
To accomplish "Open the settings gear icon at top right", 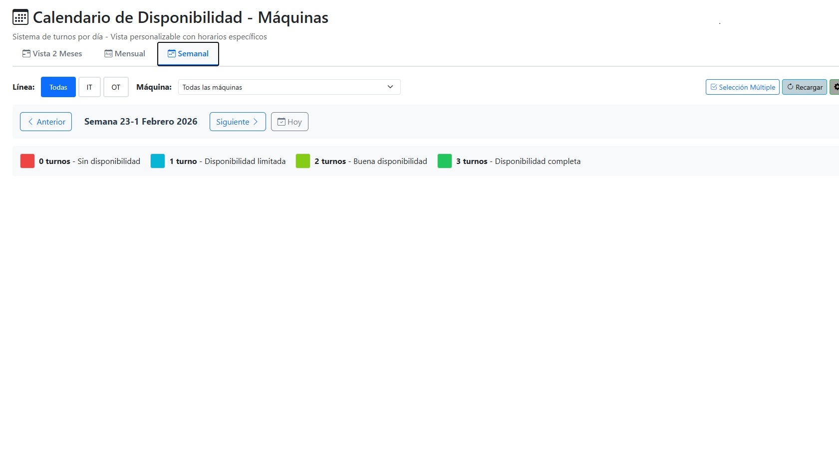I will tap(836, 86).
